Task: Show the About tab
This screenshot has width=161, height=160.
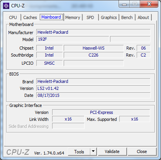Action: pos(143,17)
